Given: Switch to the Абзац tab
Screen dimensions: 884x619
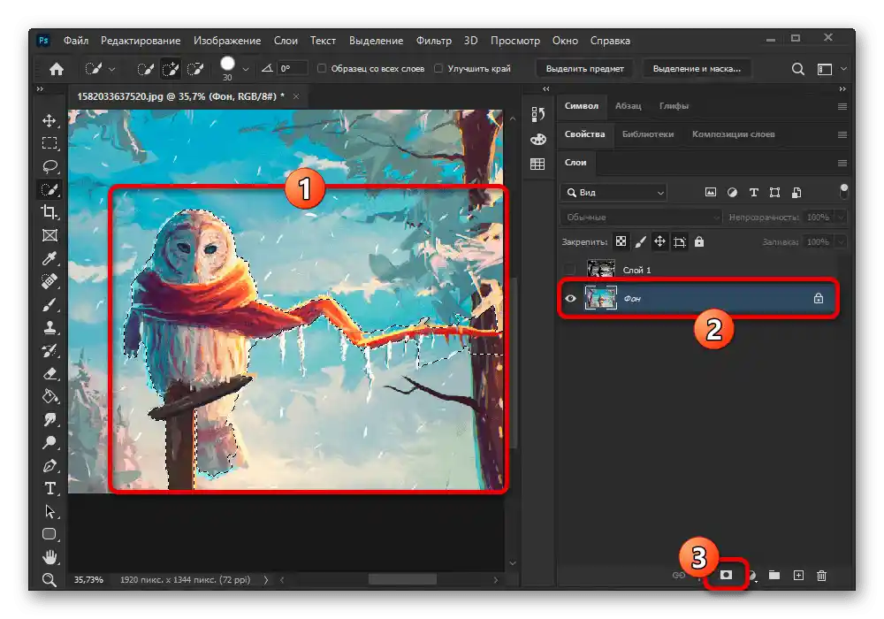Looking at the screenshot, I should tap(628, 106).
